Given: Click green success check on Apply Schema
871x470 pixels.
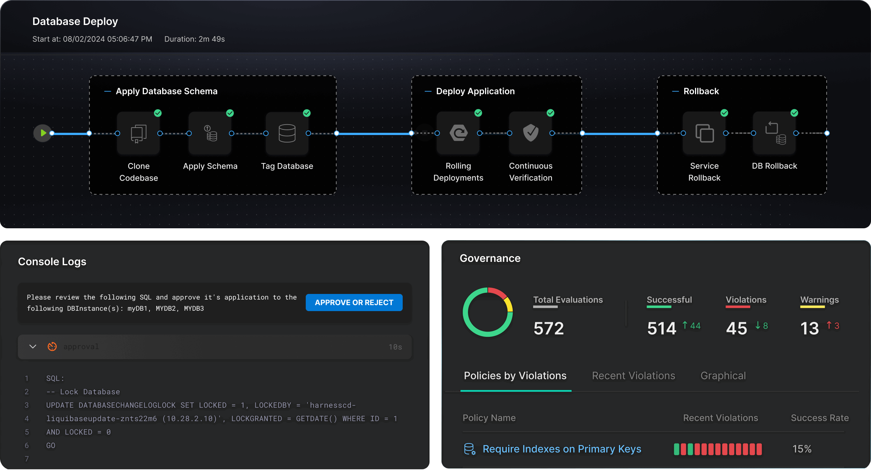Looking at the screenshot, I should [230, 113].
